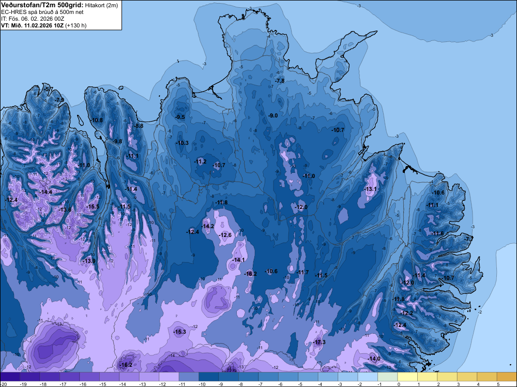Select the legend swatch between -10 and -9

[x=209, y=377]
